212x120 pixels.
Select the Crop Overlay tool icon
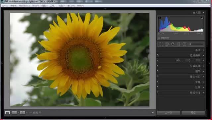pos(160,44)
